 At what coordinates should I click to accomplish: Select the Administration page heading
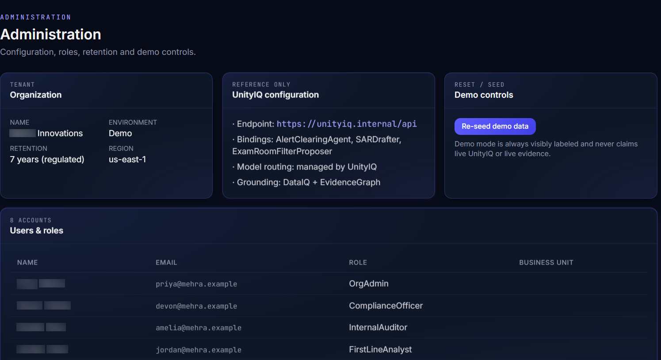tap(50, 34)
